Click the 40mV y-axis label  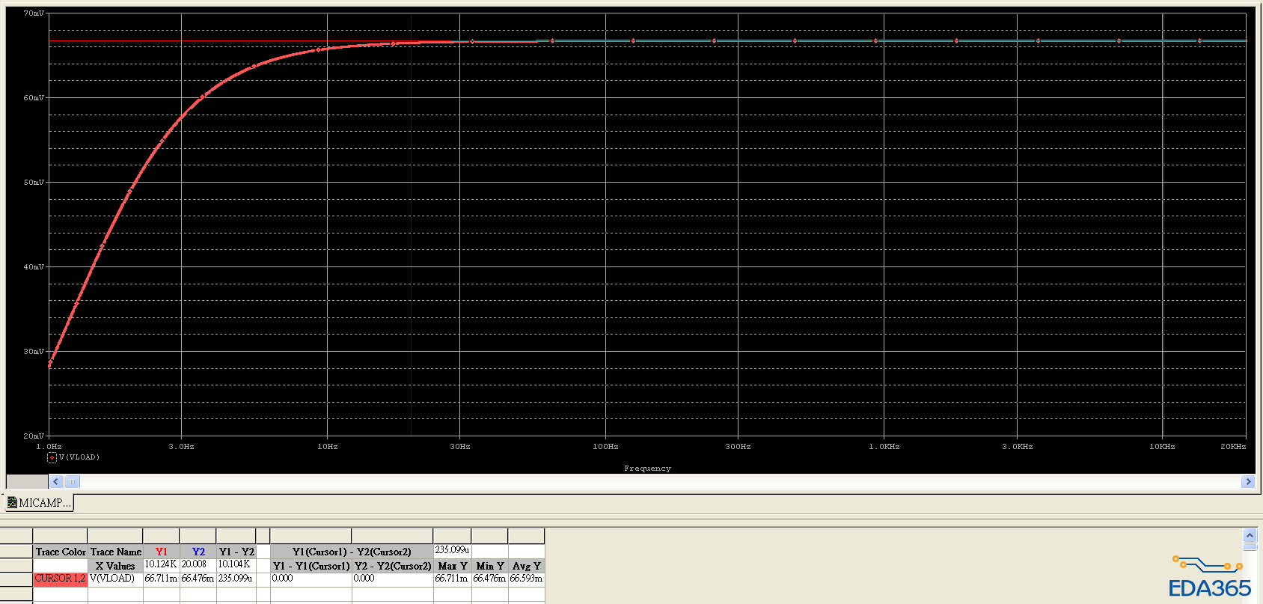[34, 267]
